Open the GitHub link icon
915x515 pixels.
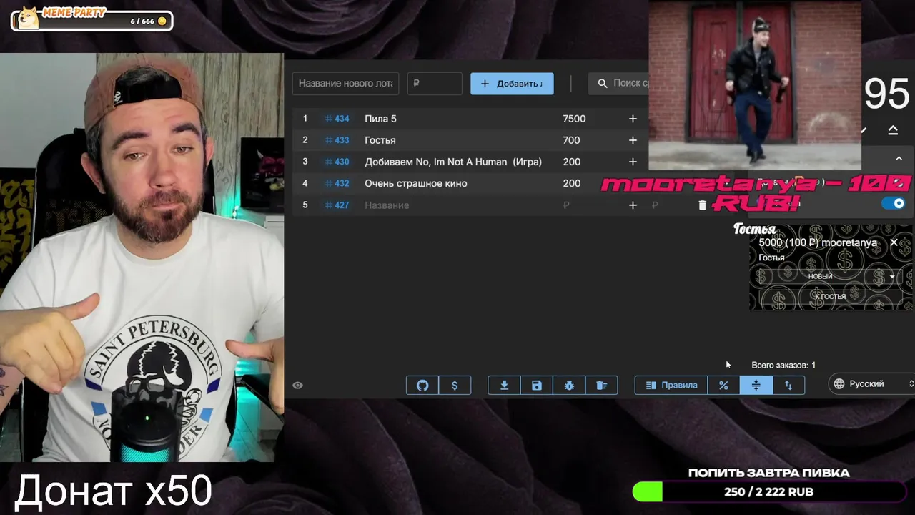[x=422, y=386]
